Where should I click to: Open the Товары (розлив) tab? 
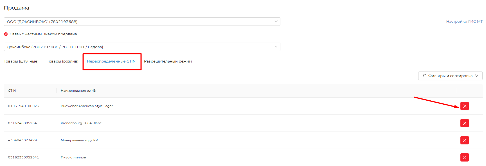pyautogui.click(x=62, y=61)
